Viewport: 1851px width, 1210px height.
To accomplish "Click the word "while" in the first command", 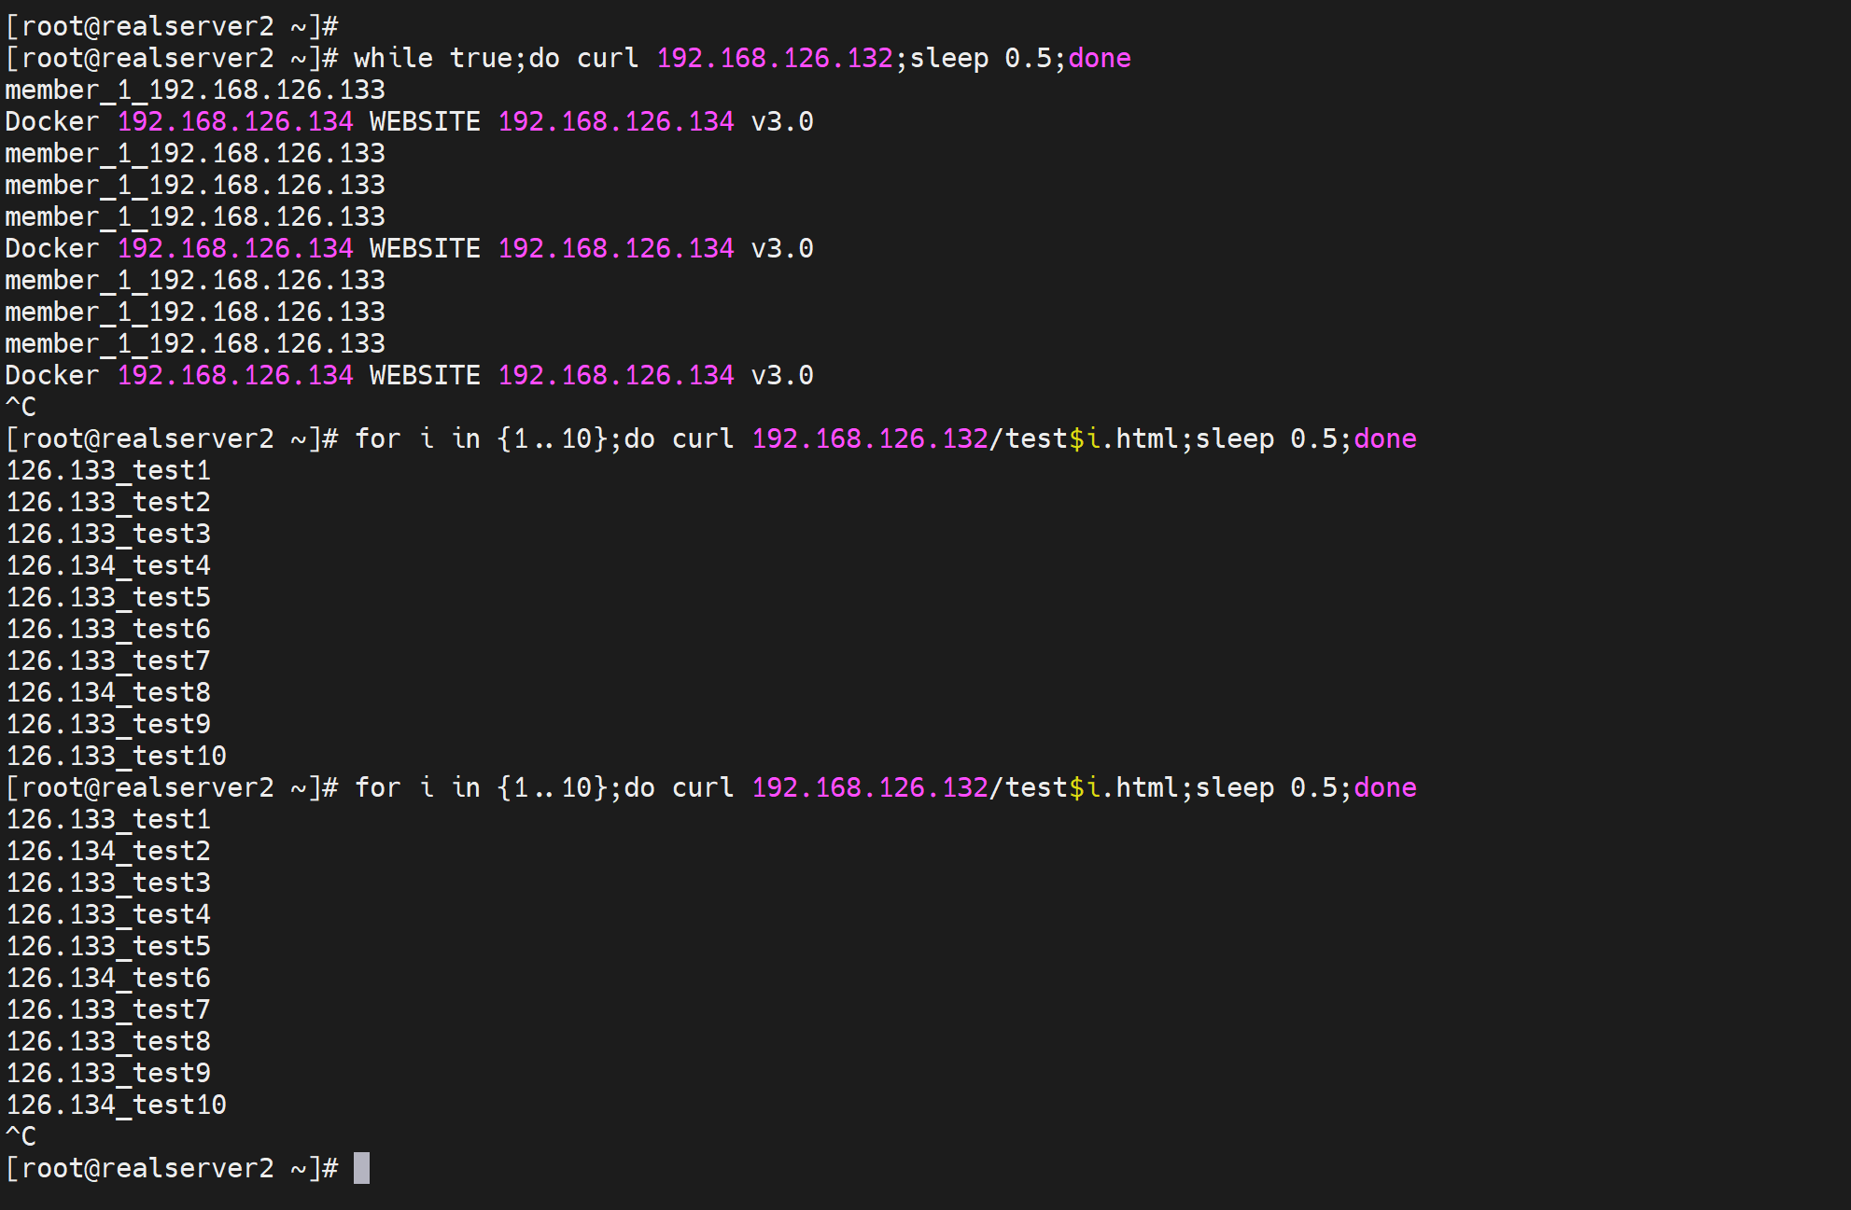I will pyautogui.click(x=393, y=58).
